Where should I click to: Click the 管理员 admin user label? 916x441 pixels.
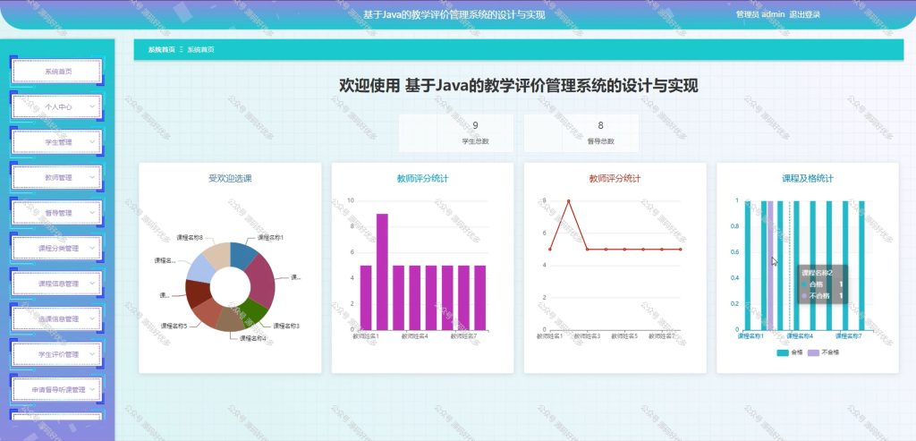coord(760,14)
